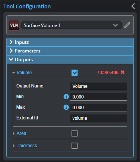This screenshot has width=140, height=162.
Task: Open the Surface Volume 1 dropdown
Action: (x=72, y=25)
